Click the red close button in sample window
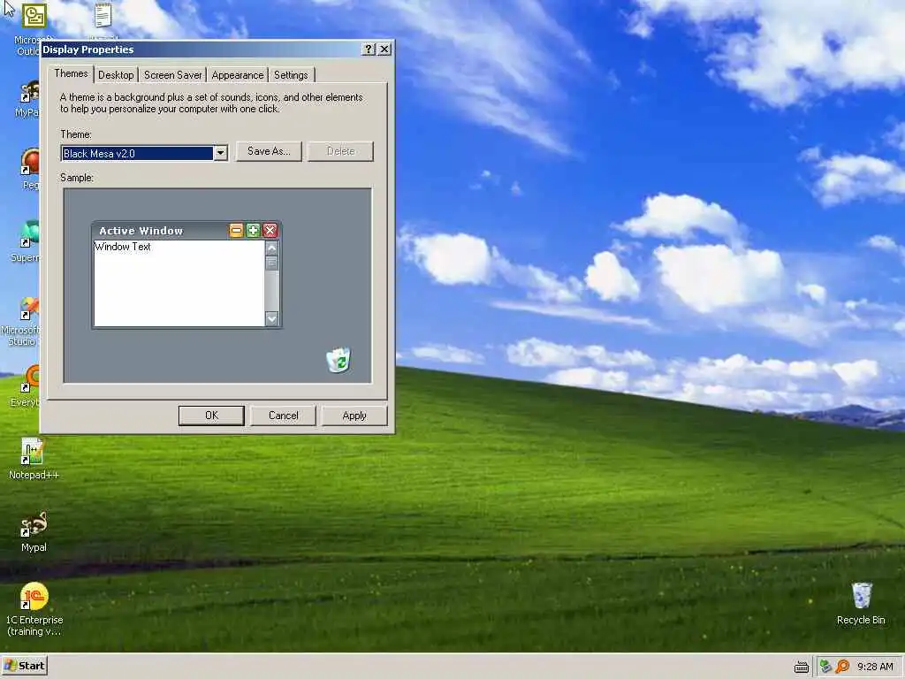The width and height of the screenshot is (905, 679). point(270,231)
